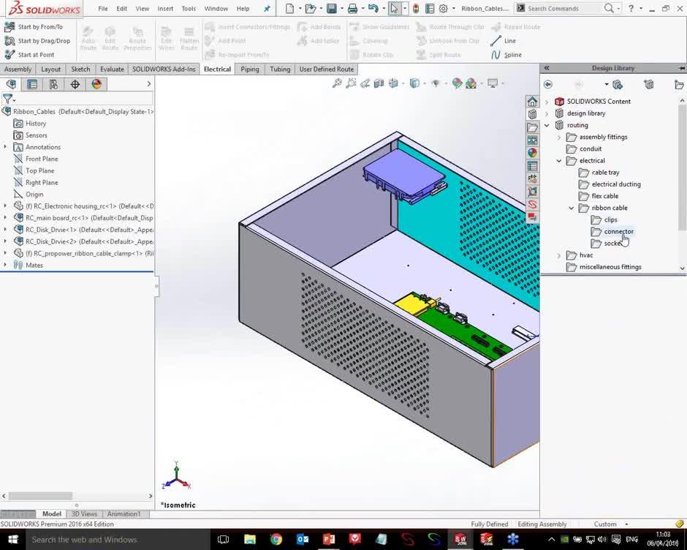687x550 pixels.
Task: Collapse the routing folder
Action: point(547,125)
